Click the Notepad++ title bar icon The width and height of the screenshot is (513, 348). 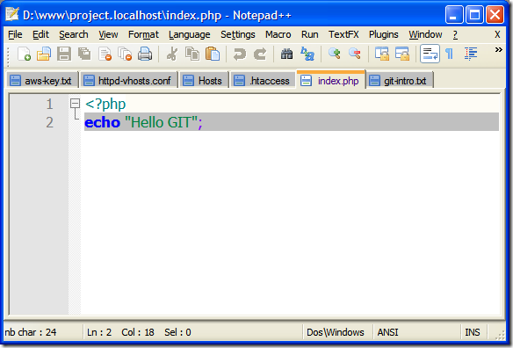[11, 14]
